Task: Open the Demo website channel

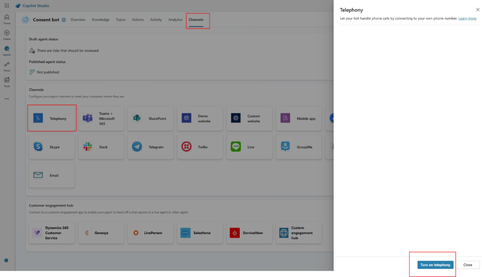Action: click(200, 118)
